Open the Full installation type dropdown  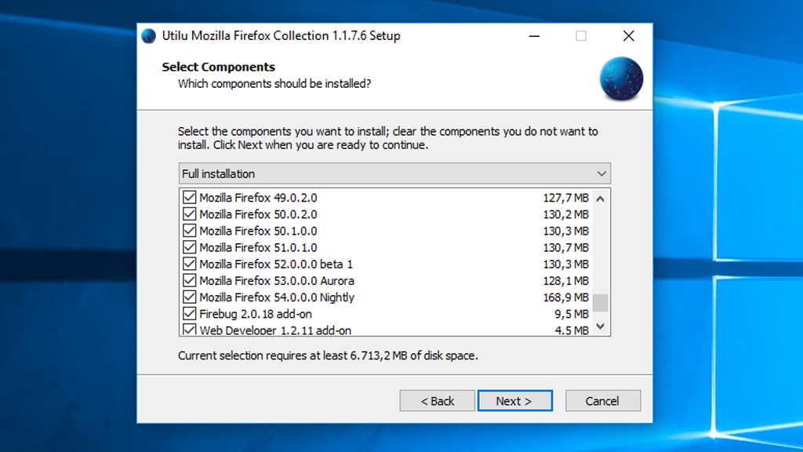pyautogui.click(x=394, y=173)
